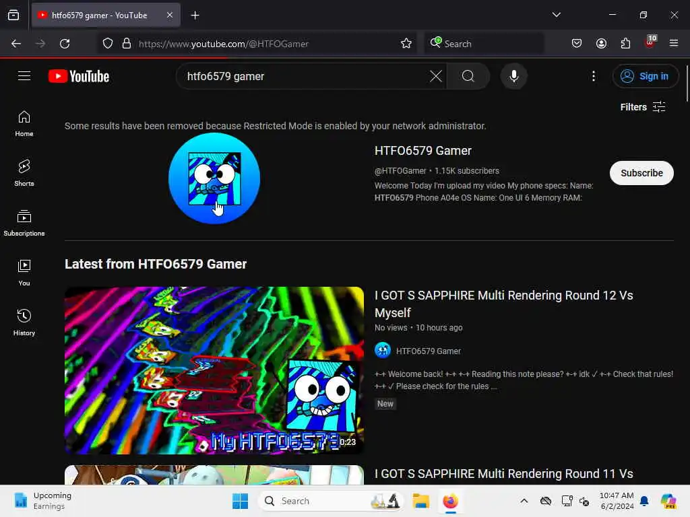
Task: Open YouTube settings three-dot menu
Action: click(x=593, y=76)
